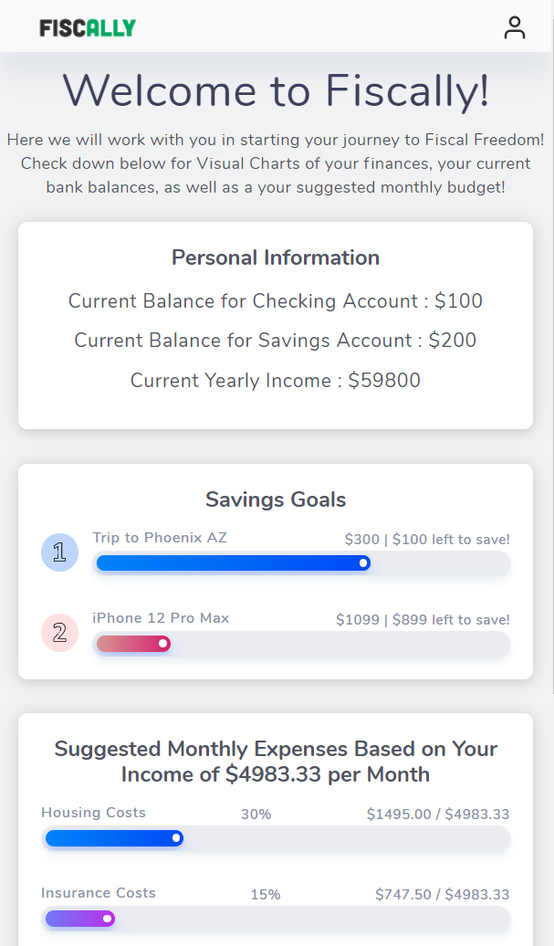This screenshot has width=554, height=946.
Task: Click the $899 left to save text
Action: click(x=451, y=620)
